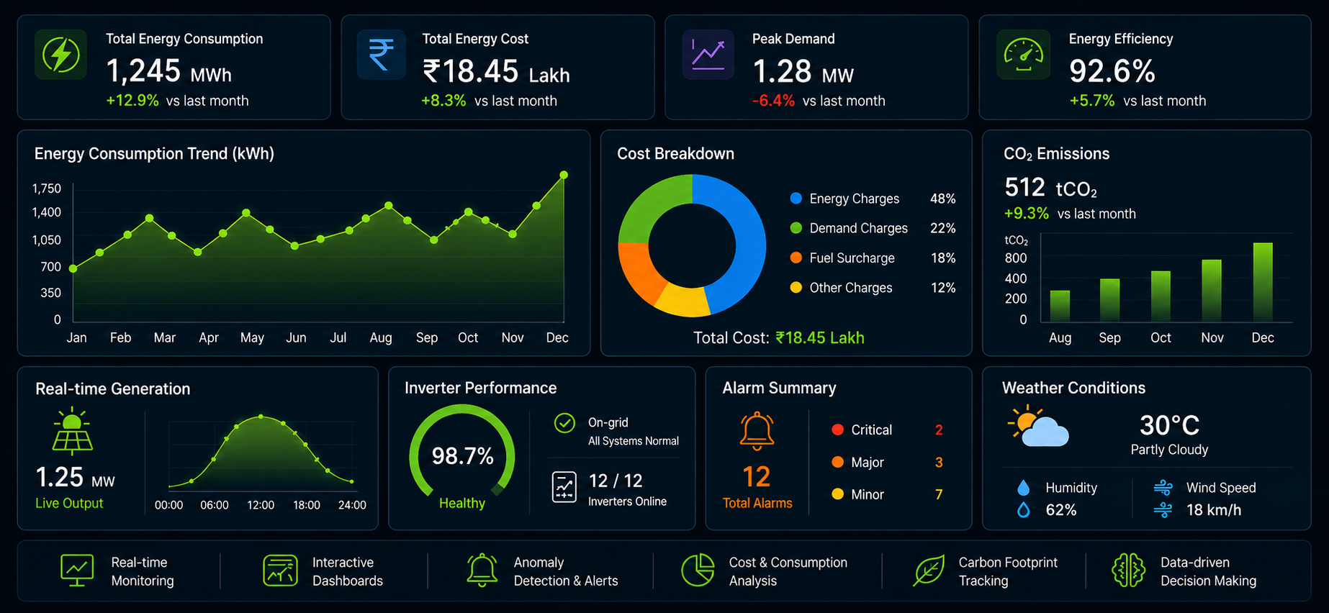
Task: Select the green Demand Charges legend dot
Action: (x=796, y=227)
